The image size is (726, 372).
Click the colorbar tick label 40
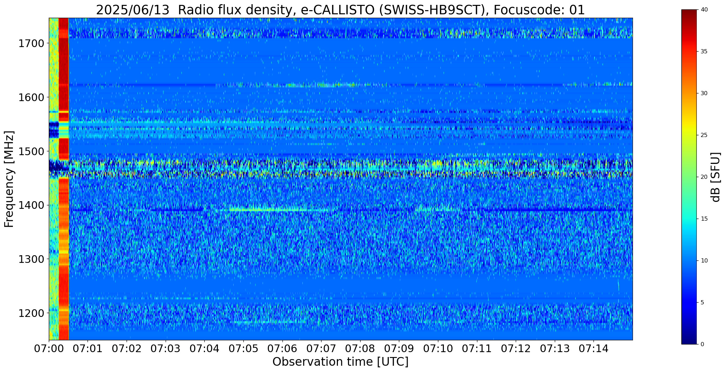click(x=704, y=9)
